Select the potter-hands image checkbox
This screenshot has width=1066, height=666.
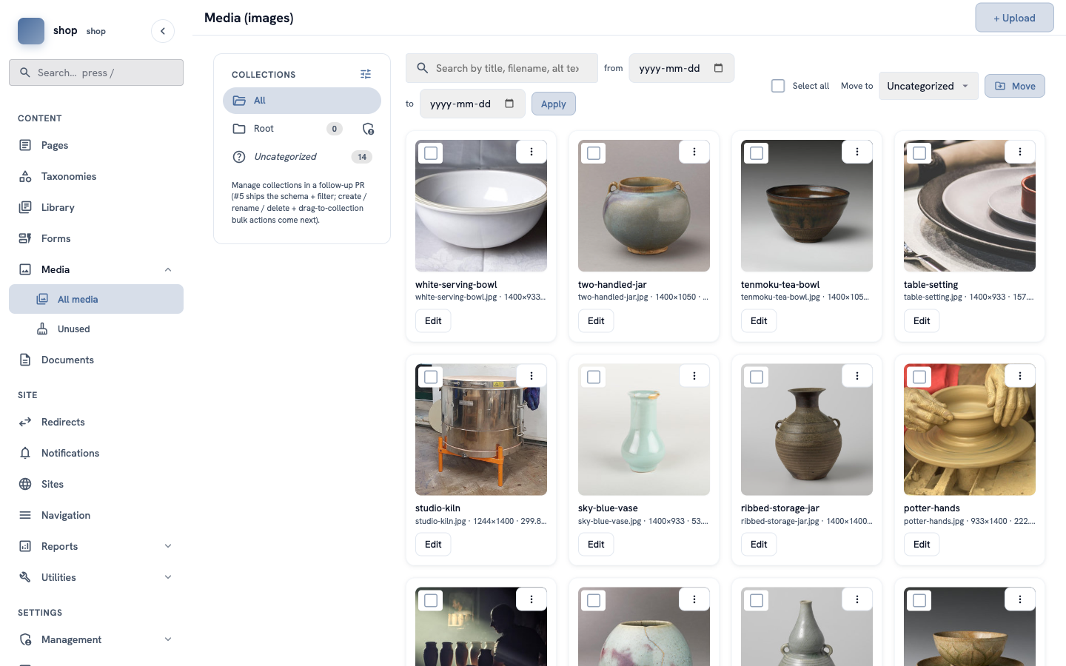919,377
